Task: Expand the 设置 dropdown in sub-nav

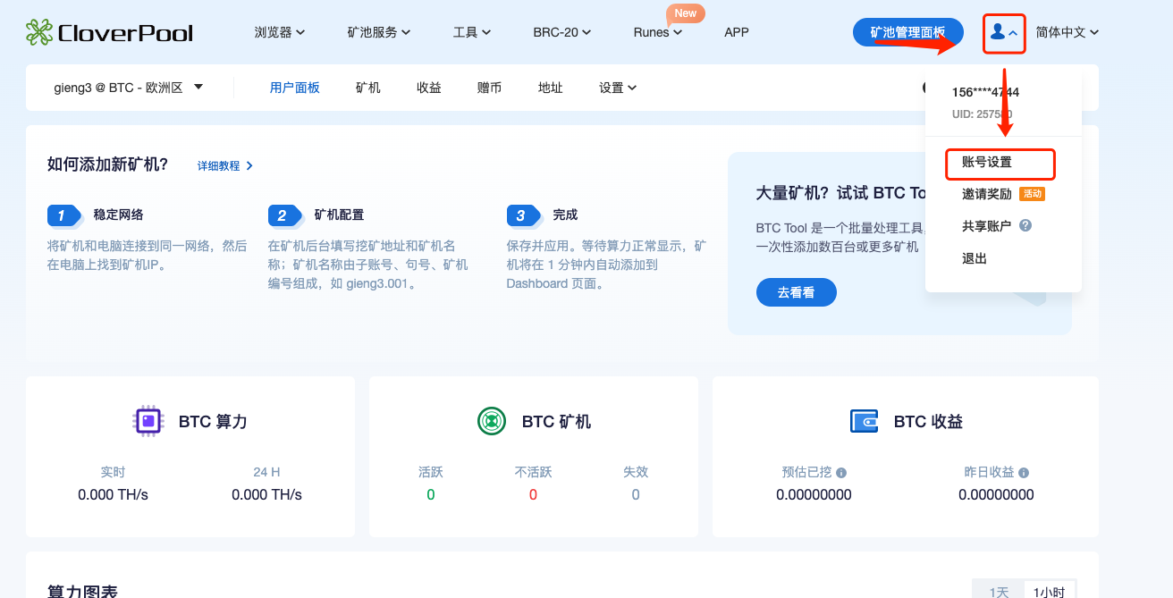Action: [618, 88]
